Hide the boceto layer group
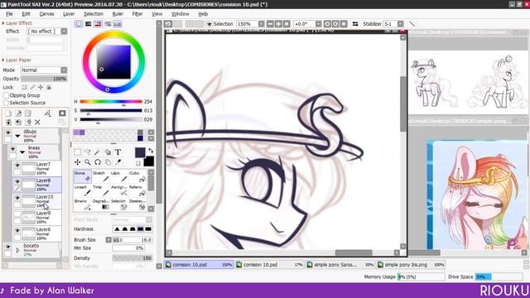Image resolution: width=530 pixels, height=298 pixels. [x=7, y=247]
